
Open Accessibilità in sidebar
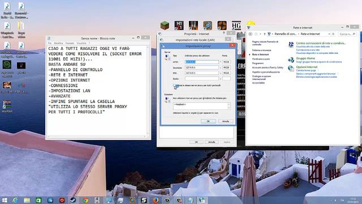coord(258,83)
